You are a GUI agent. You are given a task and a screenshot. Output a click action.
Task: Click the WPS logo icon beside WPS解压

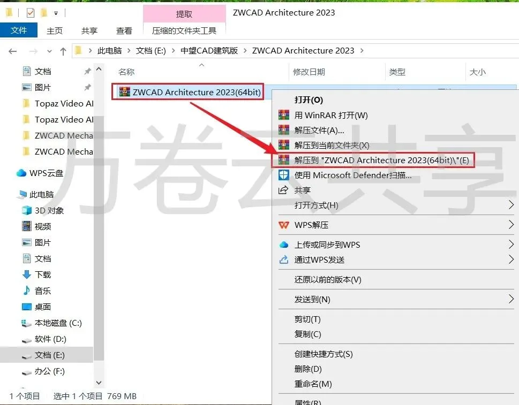(284, 225)
